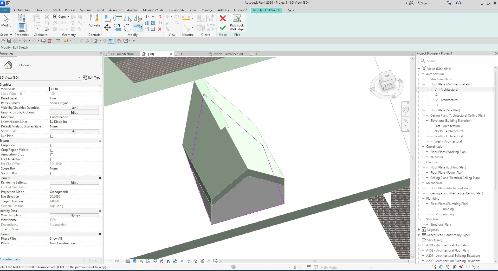The width and height of the screenshot is (498, 271).
Task: Select the Align tool icon
Action: pos(107,18)
